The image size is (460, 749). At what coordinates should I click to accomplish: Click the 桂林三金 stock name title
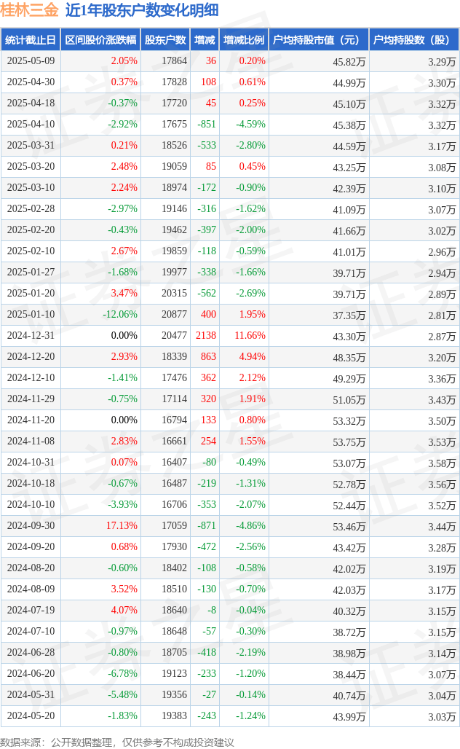(x=30, y=10)
